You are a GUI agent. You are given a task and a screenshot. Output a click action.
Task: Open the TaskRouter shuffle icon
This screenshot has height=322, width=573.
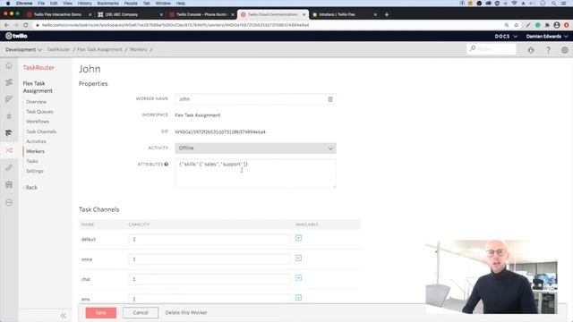click(x=9, y=150)
